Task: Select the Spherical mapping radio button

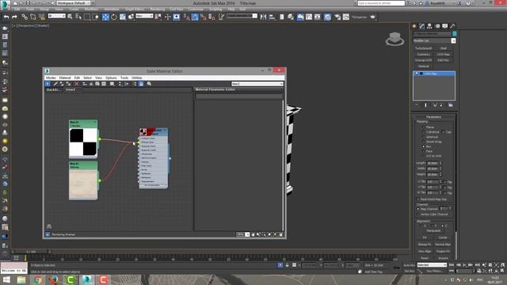Action: point(424,137)
